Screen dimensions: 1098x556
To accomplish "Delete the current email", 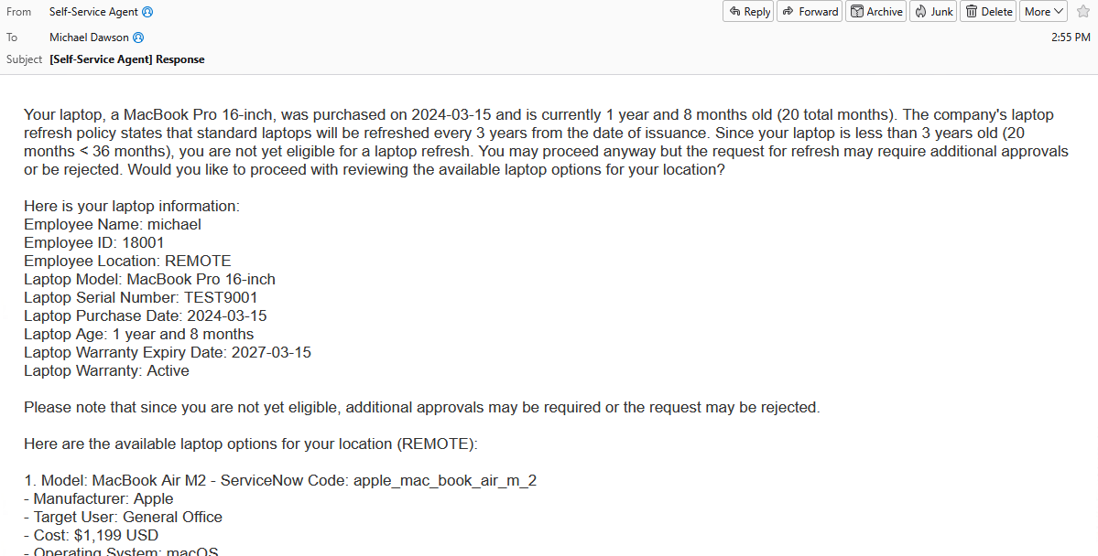I will pyautogui.click(x=987, y=11).
